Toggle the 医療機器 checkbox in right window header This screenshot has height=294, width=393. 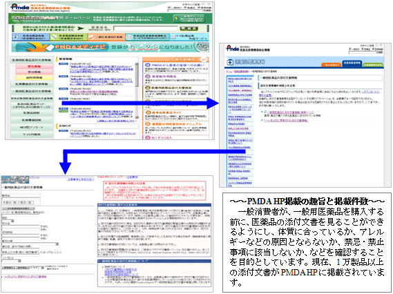(374, 49)
